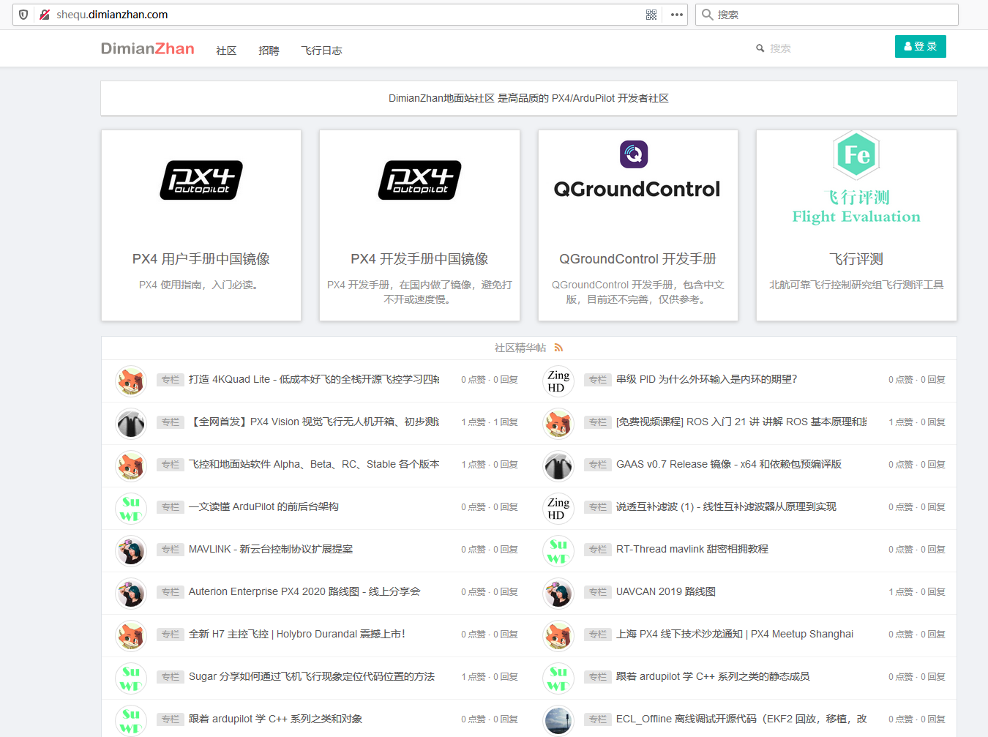Click avatar beside 全新 H7 主控飞控 post
Screen dimensions: 988x737
click(131, 636)
